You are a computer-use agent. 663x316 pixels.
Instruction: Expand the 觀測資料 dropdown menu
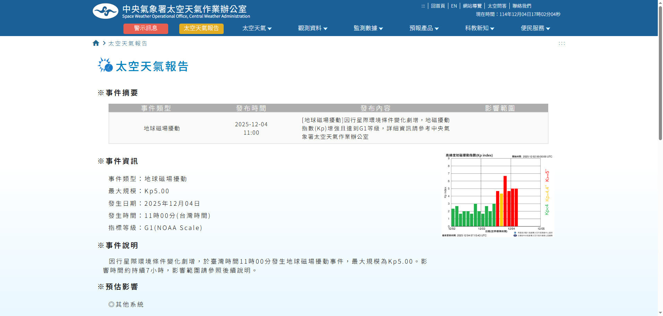click(312, 28)
